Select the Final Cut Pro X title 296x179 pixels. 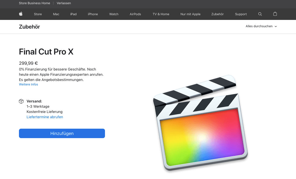(x=46, y=52)
